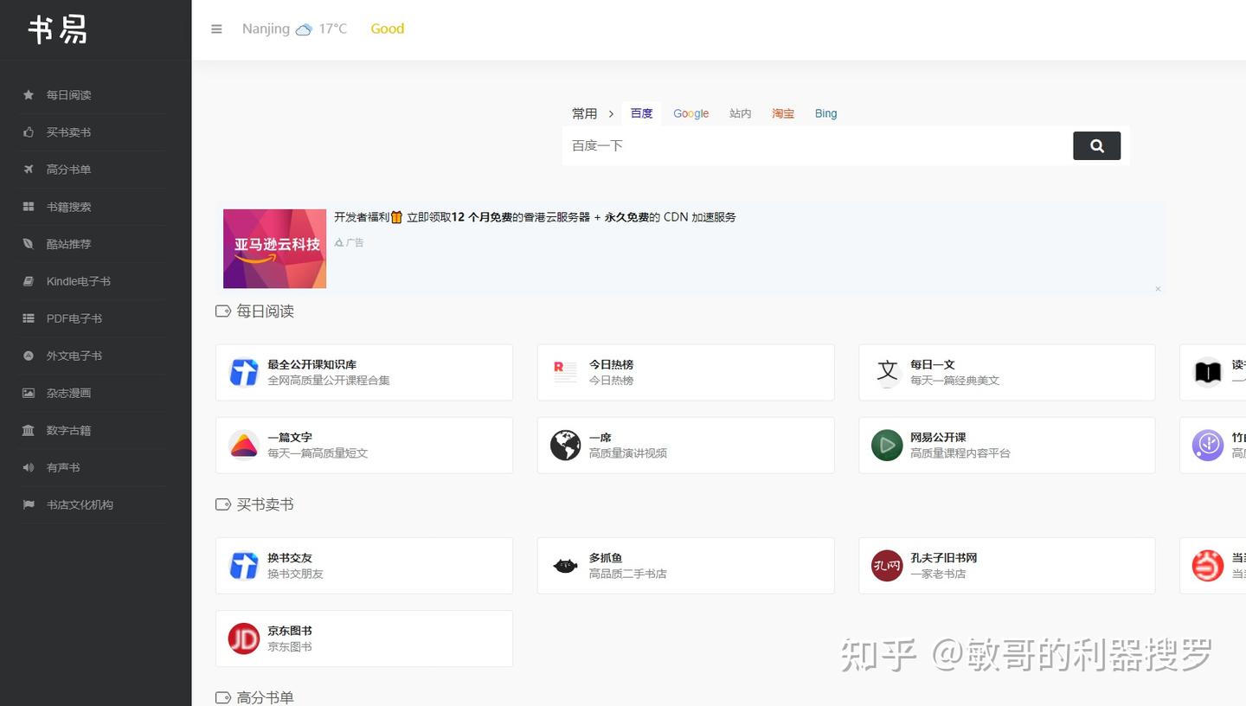
Task: Click the thumbs-up icon beside 买书卖书
Action: tap(29, 132)
